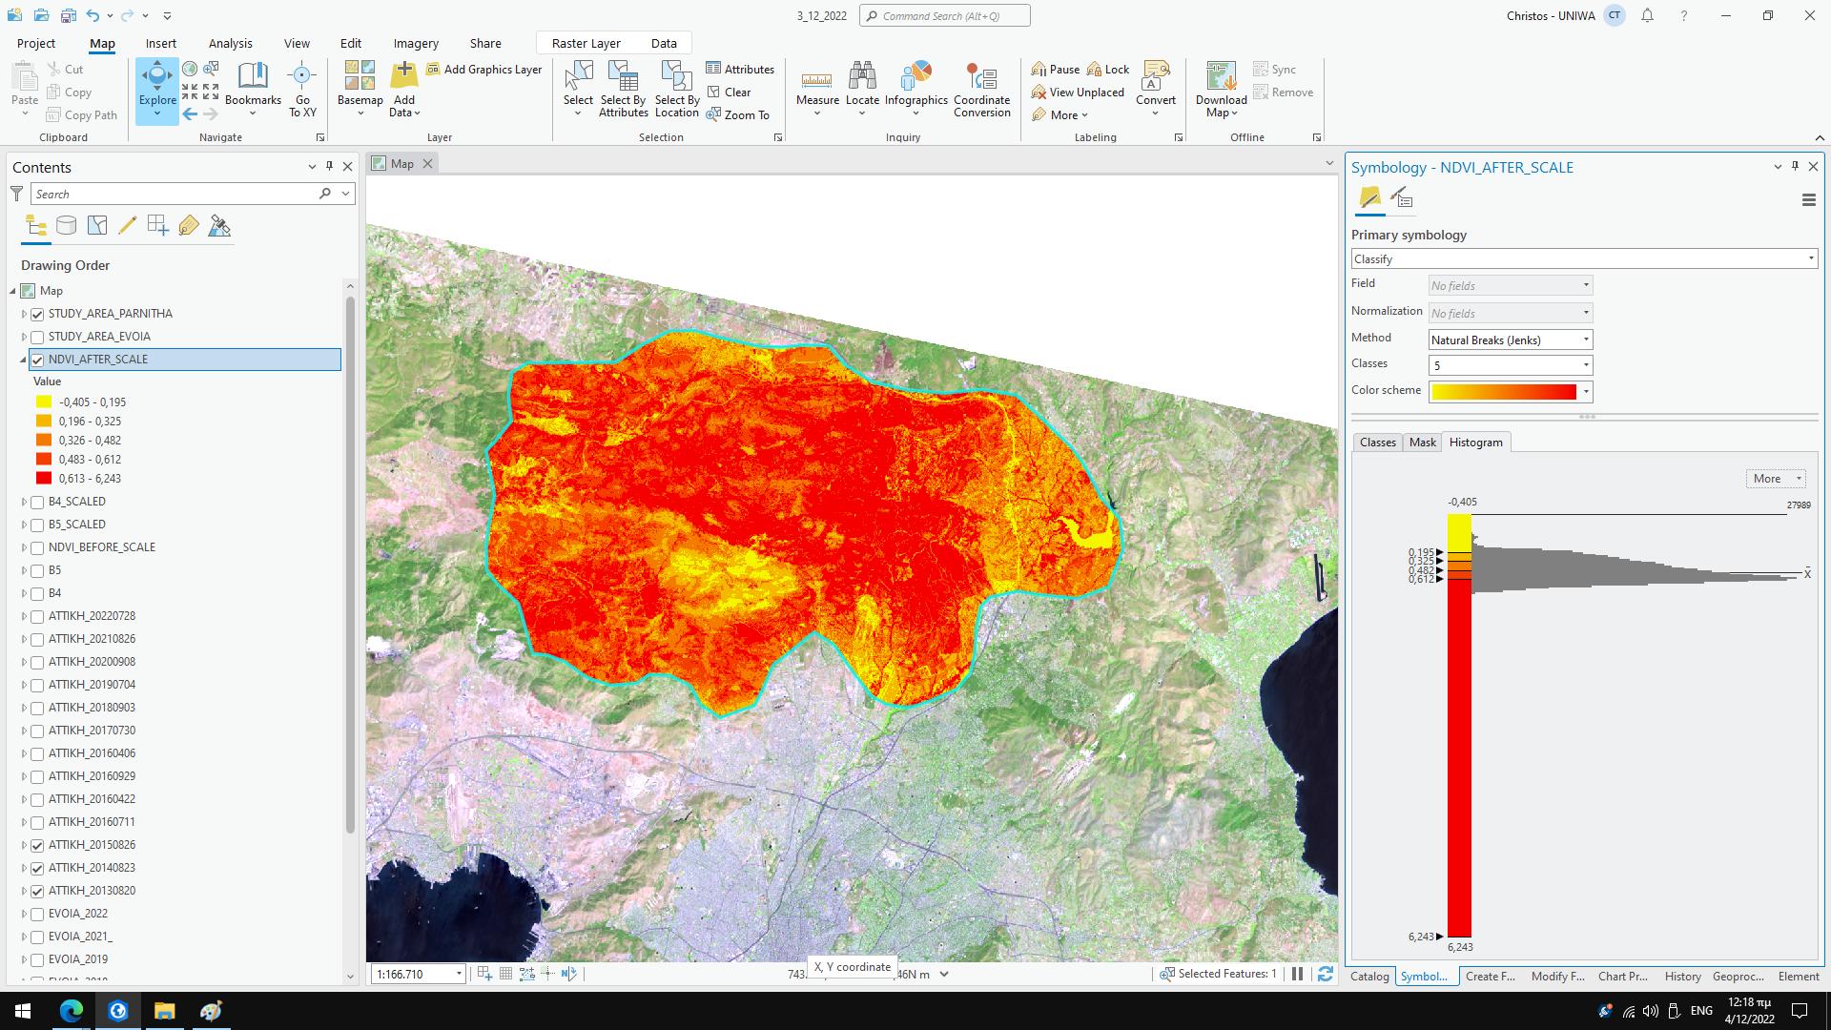This screenshot has height=1030, width=1831.
Task: Switch to List By Snapping view
Action: coord(158,226)
